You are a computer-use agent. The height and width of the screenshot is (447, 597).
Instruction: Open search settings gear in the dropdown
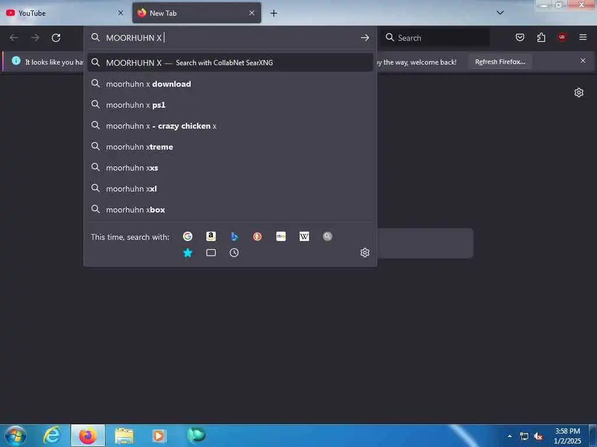(x=365, y=253)
